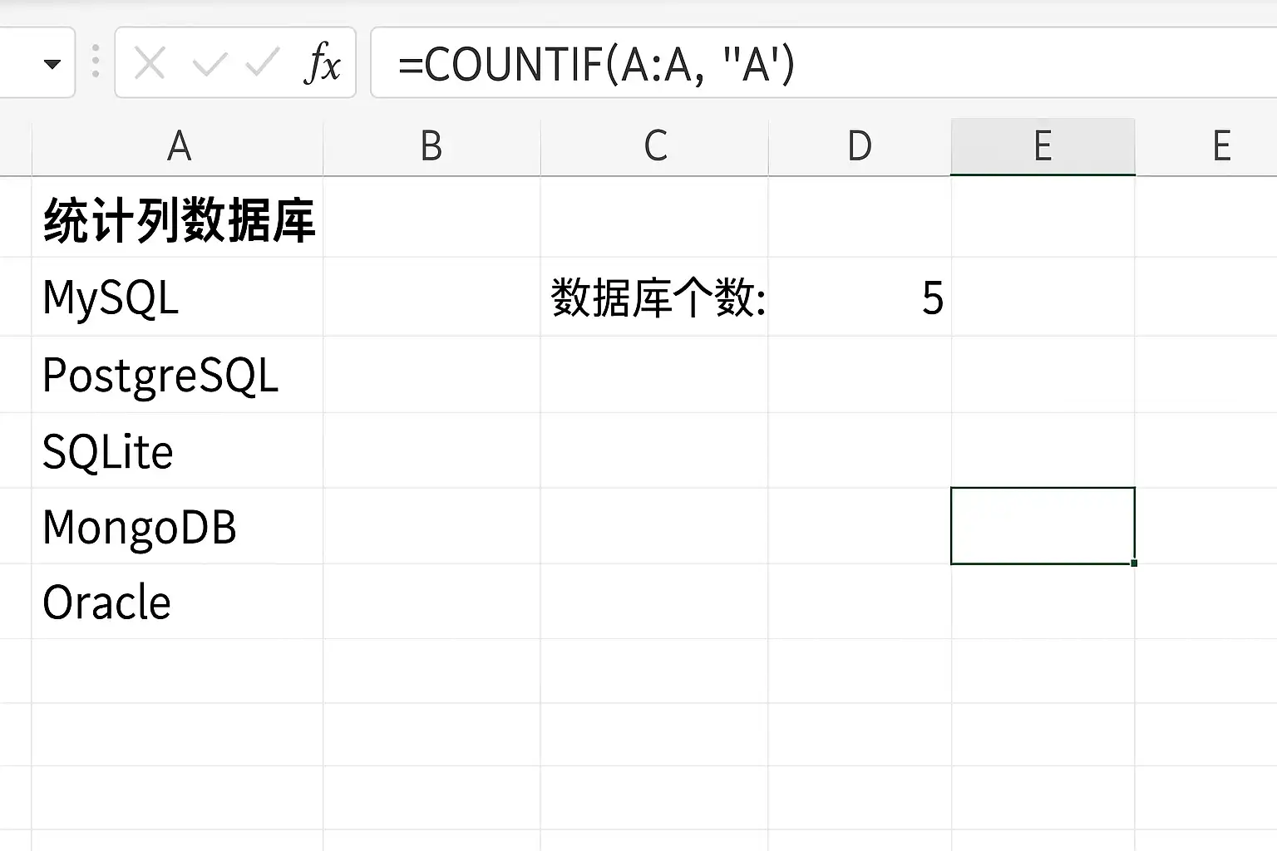Click inside the COUNTIF formula input
The image size is (1277, 851).
tap(823, 63)
